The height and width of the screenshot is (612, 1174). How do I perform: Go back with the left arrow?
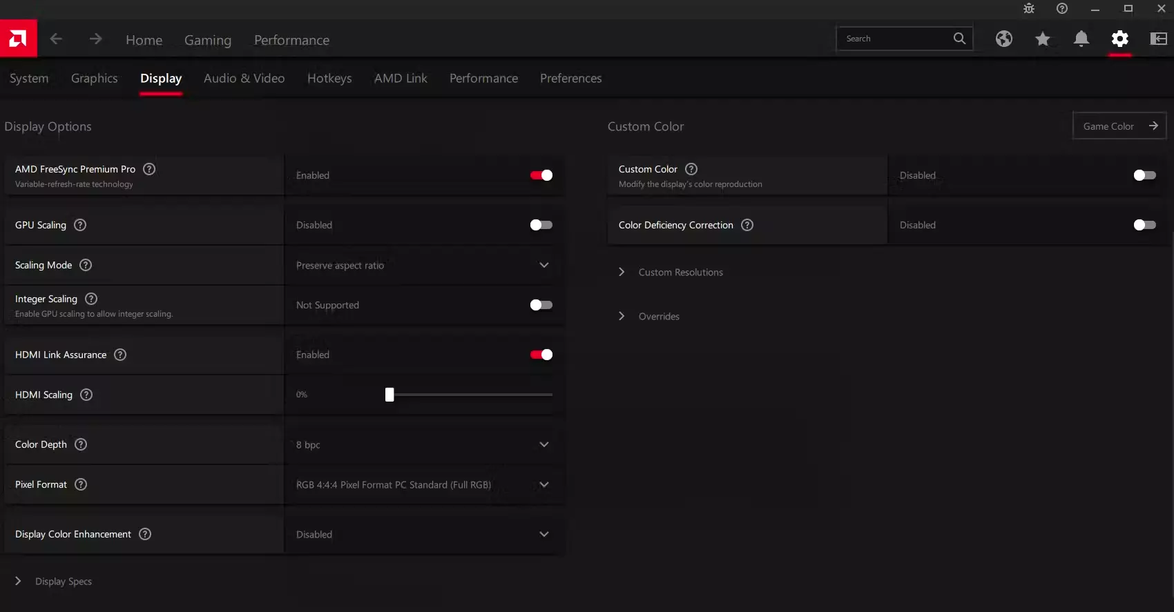point(56,39)
